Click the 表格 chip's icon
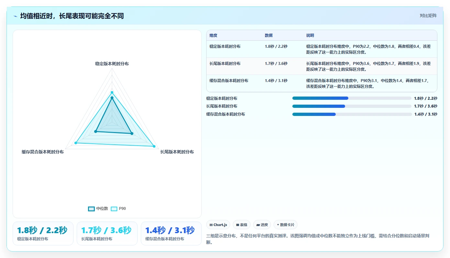Image resolution: width=450 pixels, height=258 pixels. click(238, 225)
